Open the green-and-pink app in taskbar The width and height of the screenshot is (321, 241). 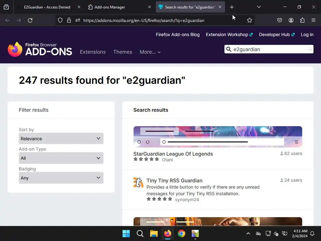195,233
